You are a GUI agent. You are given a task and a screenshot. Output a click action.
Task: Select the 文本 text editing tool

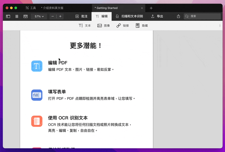point(85,26)
